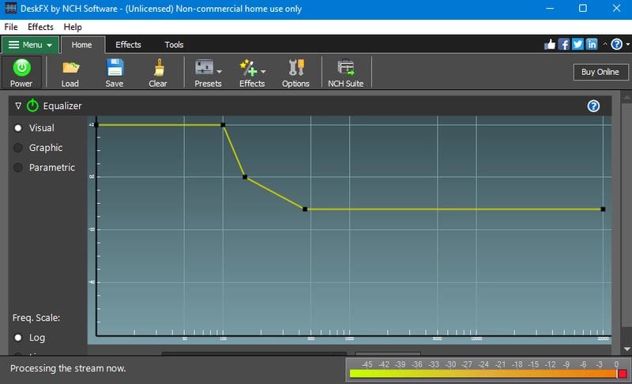The width and height of the screenshot is (632, 384).
Task: Click the Buy Online button
Action: pyautogui.click(x=600, y=72)
